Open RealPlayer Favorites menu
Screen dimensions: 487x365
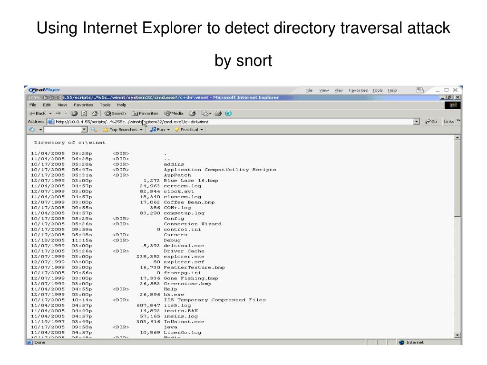point(358,90)
